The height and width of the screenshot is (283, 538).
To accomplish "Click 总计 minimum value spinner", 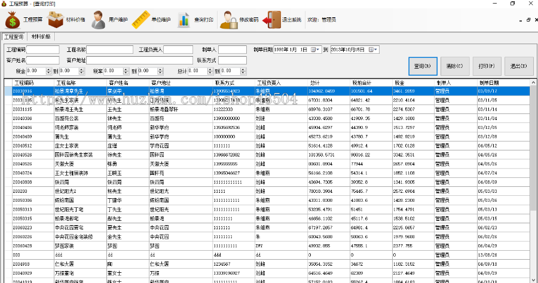I will coord(210,71).
